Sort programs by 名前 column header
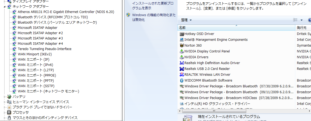 coord(236,28)
